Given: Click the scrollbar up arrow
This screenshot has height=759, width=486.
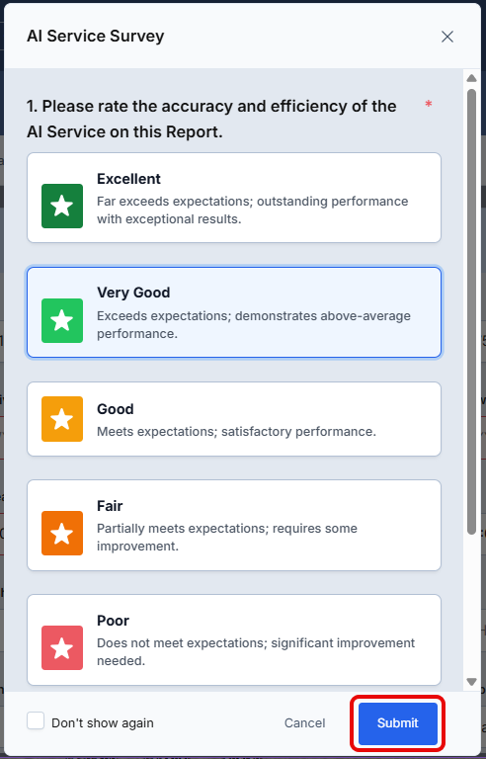Looking at the screenshot, I should pyautogui.click(x=471, y=78).
